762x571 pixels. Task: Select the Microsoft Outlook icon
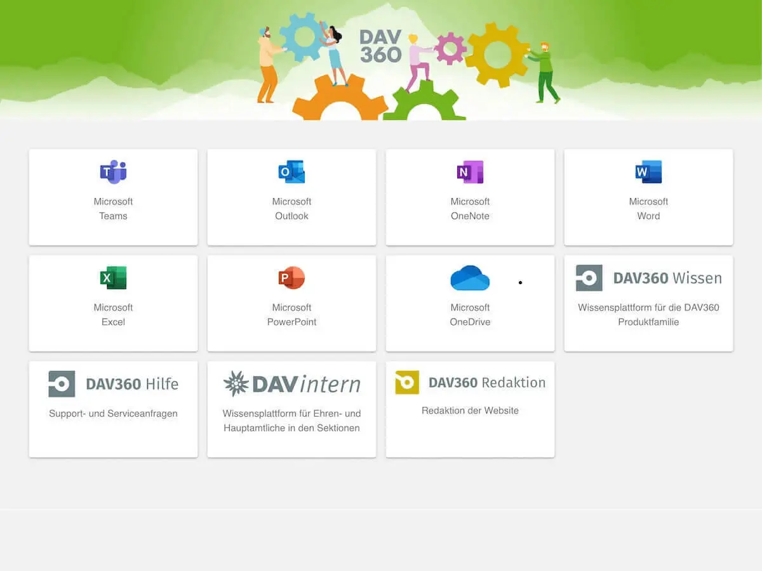(x=291, y=171)
